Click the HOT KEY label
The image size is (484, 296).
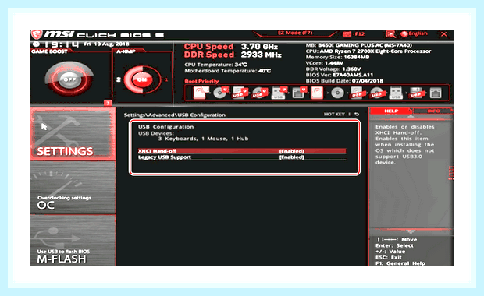click(x=334, y=114)
